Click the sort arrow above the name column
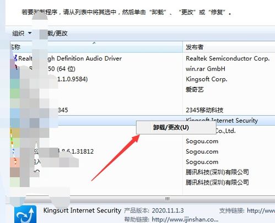 tap(94, 43)
